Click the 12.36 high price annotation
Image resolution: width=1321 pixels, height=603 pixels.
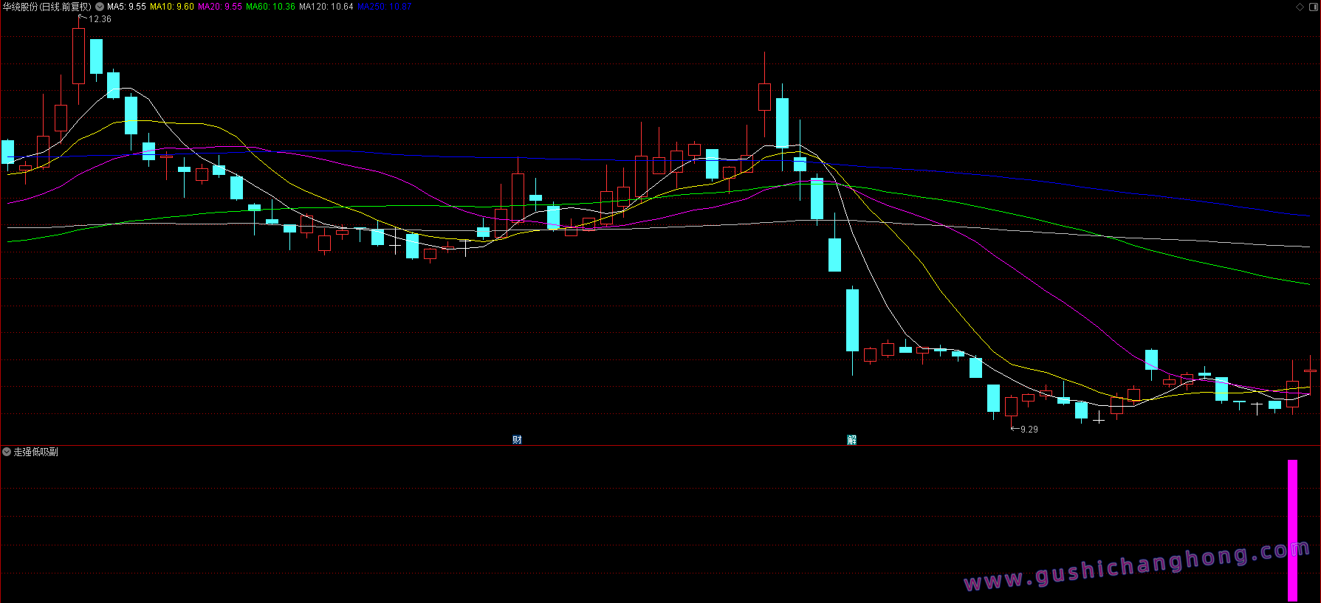[x=100, y=19]
